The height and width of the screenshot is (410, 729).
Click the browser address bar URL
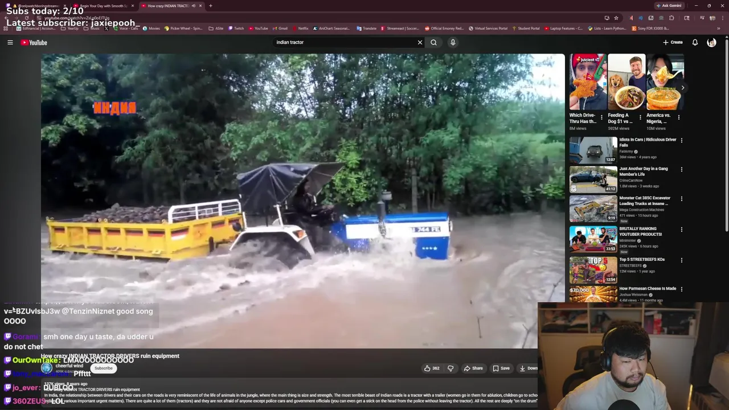coord(77,18)
